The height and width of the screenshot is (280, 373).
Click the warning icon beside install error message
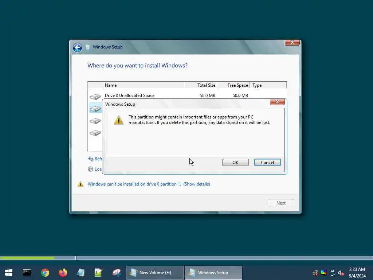81,184
